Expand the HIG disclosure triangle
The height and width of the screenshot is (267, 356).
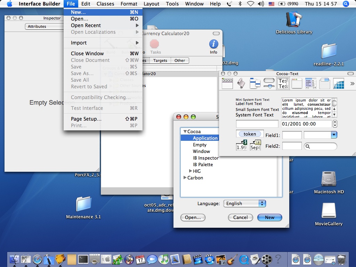coord(191,171)
